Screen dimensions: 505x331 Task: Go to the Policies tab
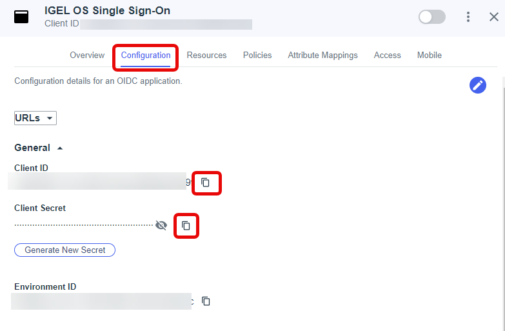point(257,55)
